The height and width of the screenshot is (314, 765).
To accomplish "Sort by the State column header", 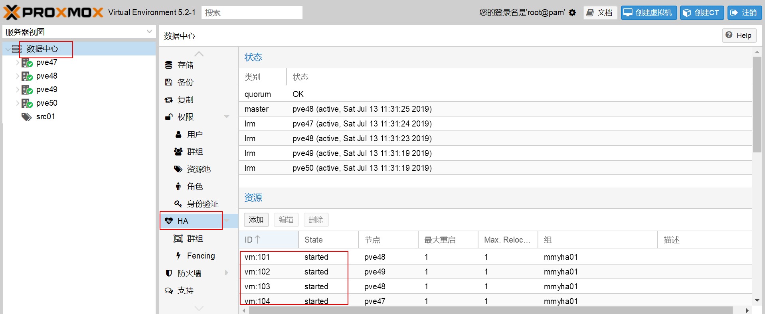I will point(328,240).
